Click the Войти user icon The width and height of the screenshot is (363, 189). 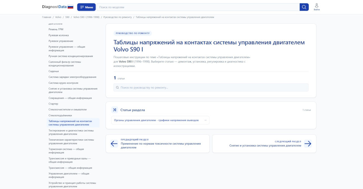316,7
